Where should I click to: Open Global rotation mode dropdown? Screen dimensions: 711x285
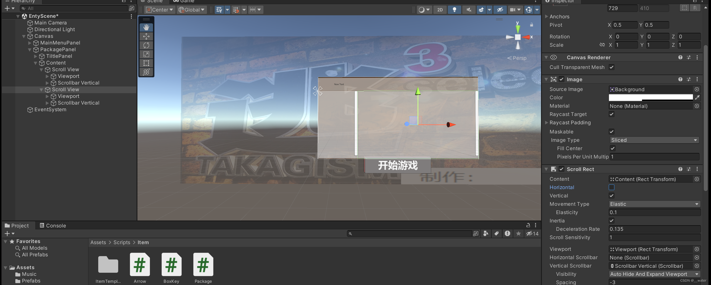tap(192, 10)
